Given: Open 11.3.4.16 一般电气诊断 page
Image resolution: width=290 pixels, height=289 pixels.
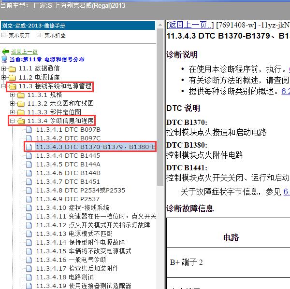Looking at the screenshot, I should (71, 260).
